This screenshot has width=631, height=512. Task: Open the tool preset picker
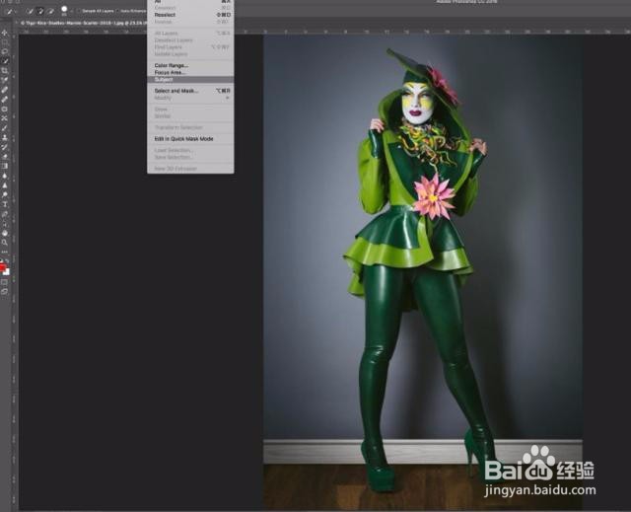[11, 11]
